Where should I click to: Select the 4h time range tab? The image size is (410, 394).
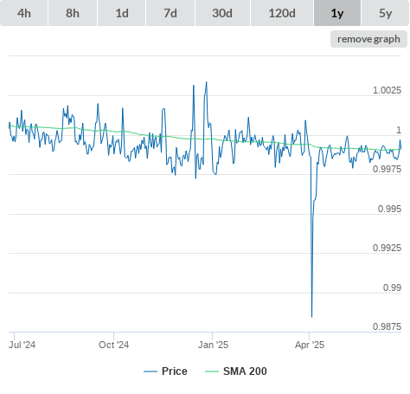point(24,13)
